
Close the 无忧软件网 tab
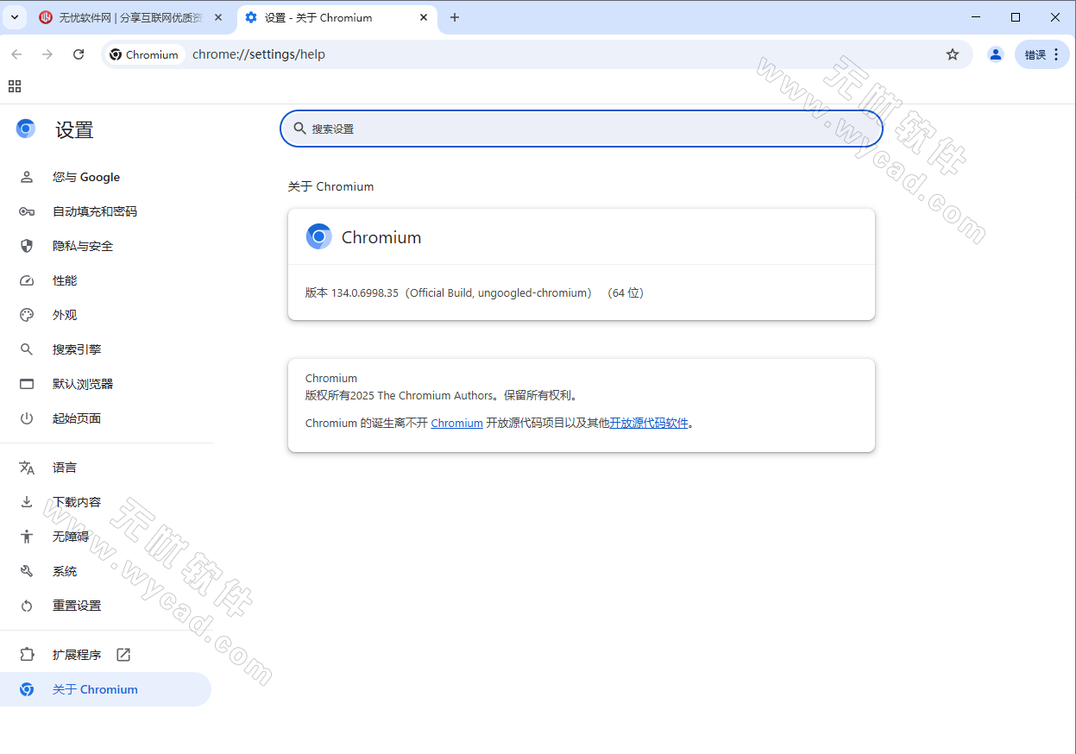219,17
